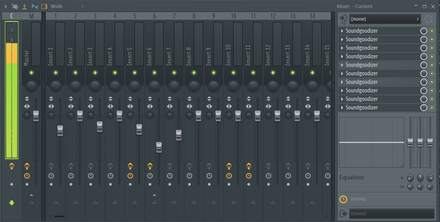This screenshot has height=222, width=440.
Task: Mute Insert 10 with its green LED
Action: [x=233, y=73]
